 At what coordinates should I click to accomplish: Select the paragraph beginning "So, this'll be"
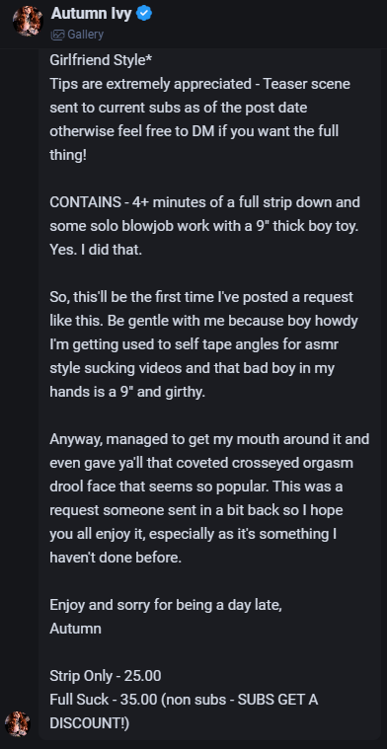[x=203, y=344]
